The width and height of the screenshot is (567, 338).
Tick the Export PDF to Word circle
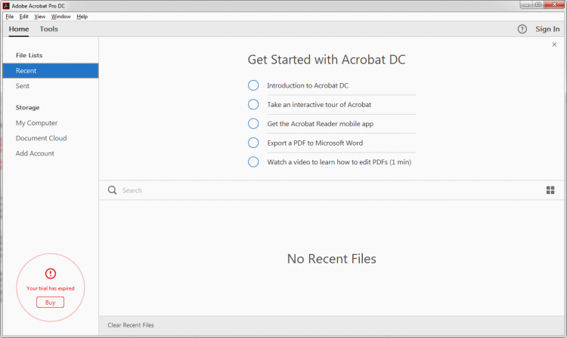(253, 143)
